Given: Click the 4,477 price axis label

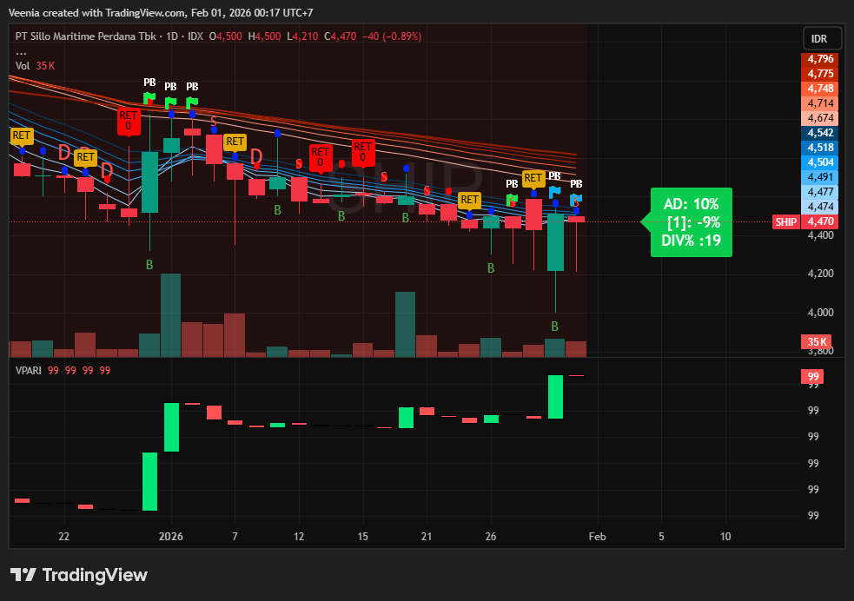Looking at the screenshot, I should (820, 192).
